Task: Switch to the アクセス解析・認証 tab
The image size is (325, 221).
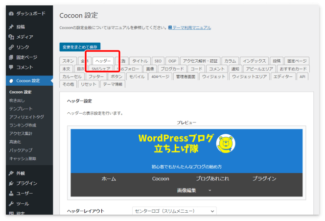Action: (x=200, y=61)
